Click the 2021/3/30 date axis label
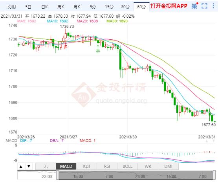The width and height of the screenshot is (218, 182). [128, 137]
